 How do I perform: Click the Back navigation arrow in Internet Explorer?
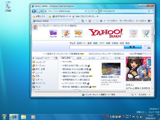tap(34, 11)
